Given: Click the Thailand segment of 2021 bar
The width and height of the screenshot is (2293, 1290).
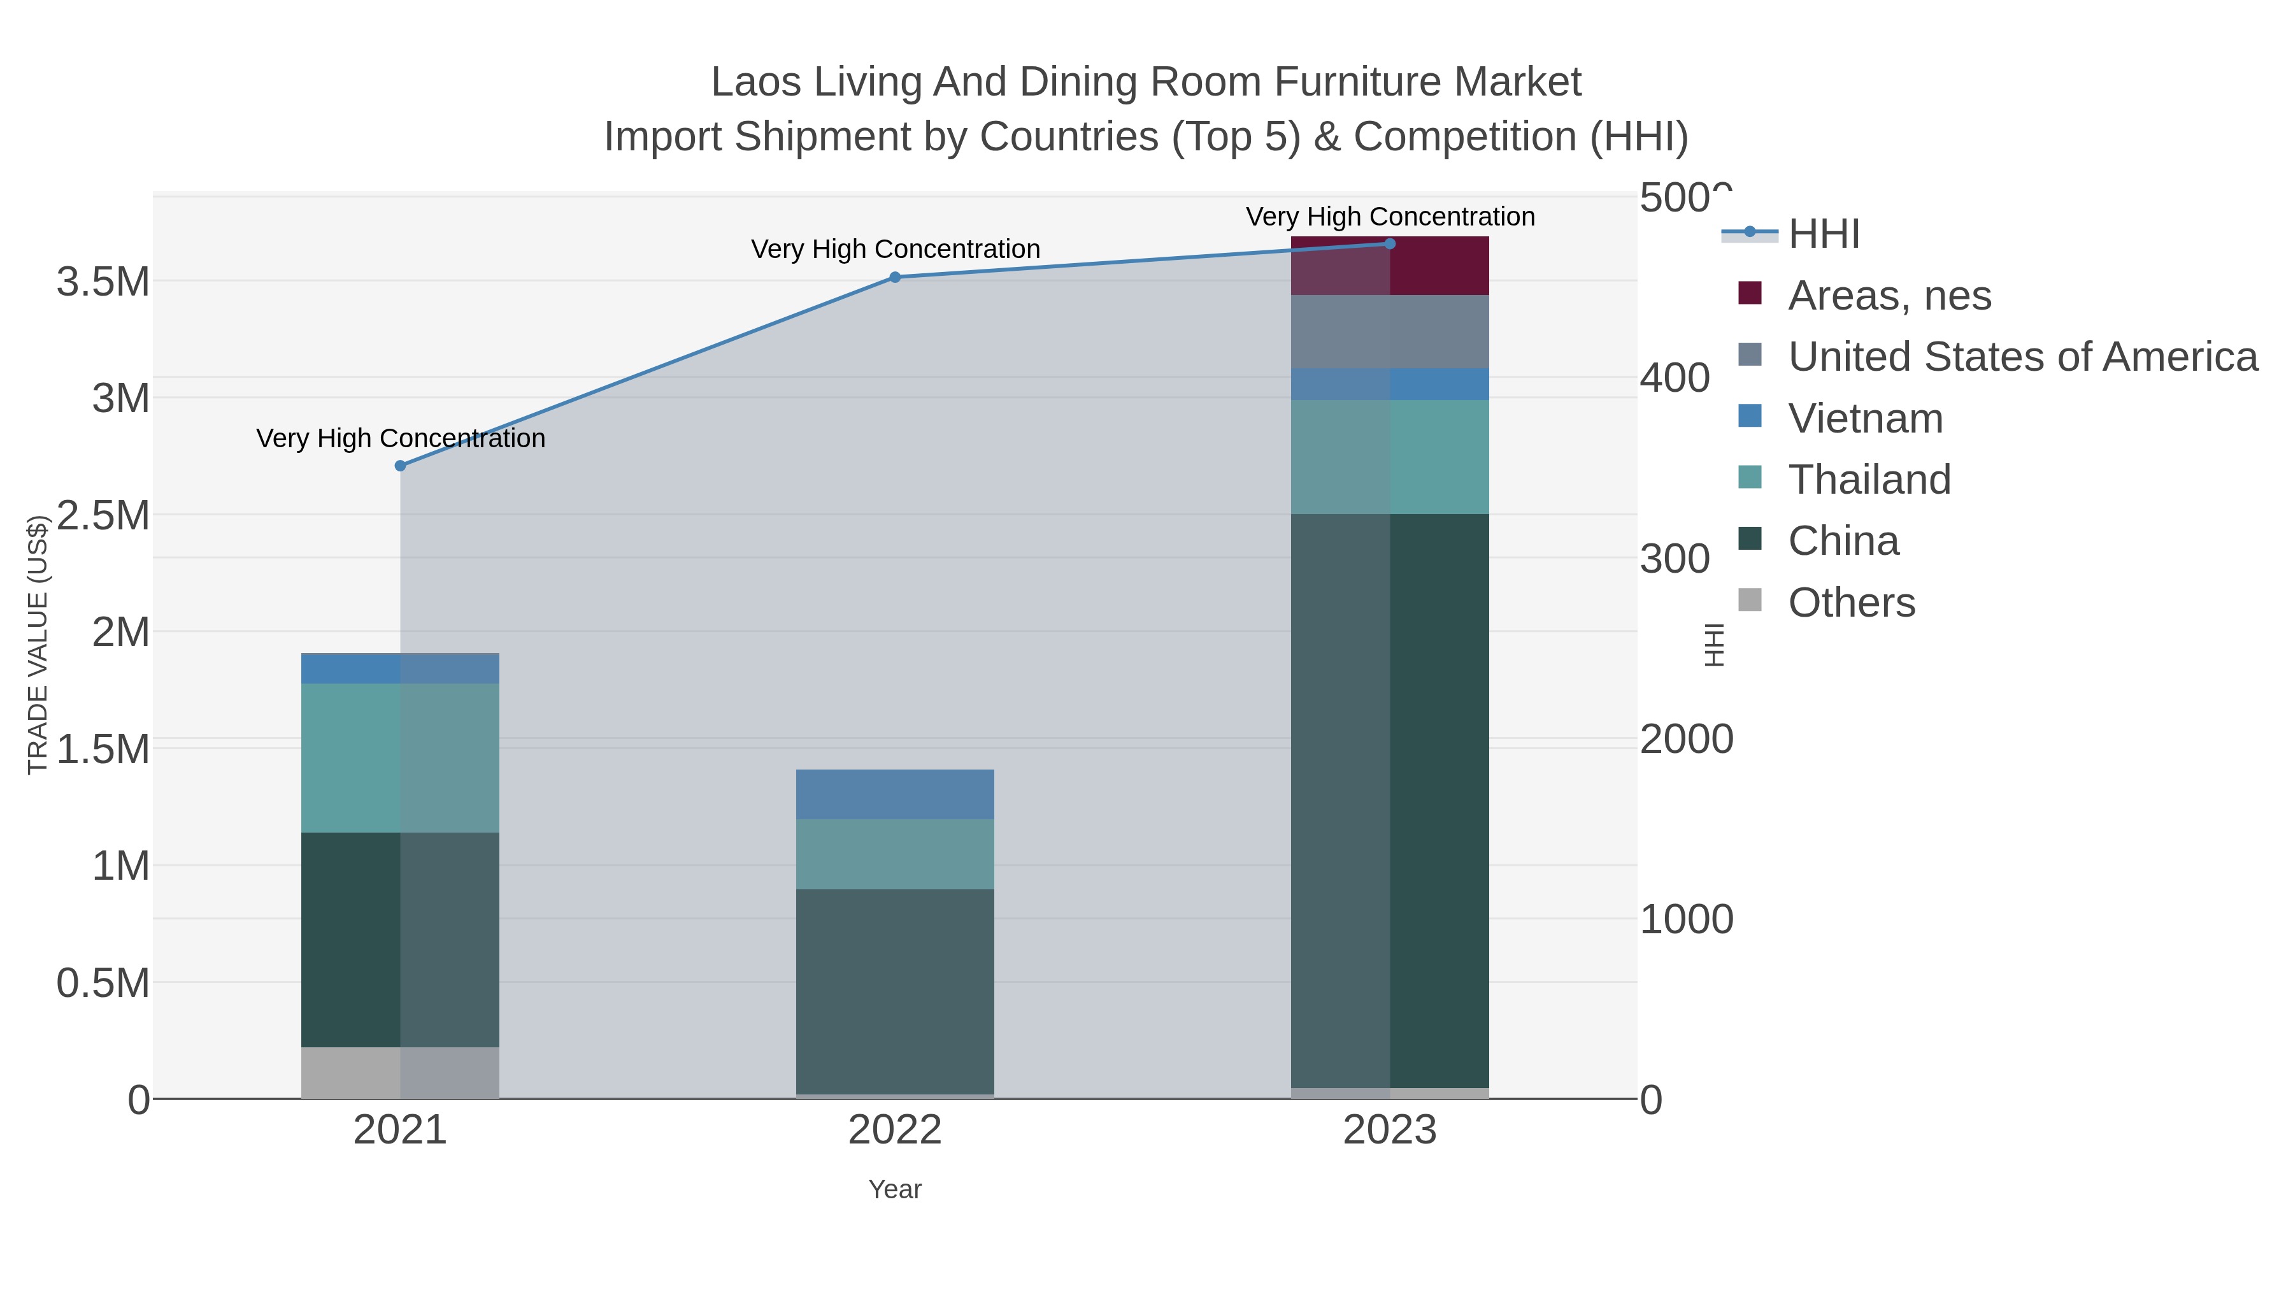Looking at the screenshot, I should (x=401, y=759).
